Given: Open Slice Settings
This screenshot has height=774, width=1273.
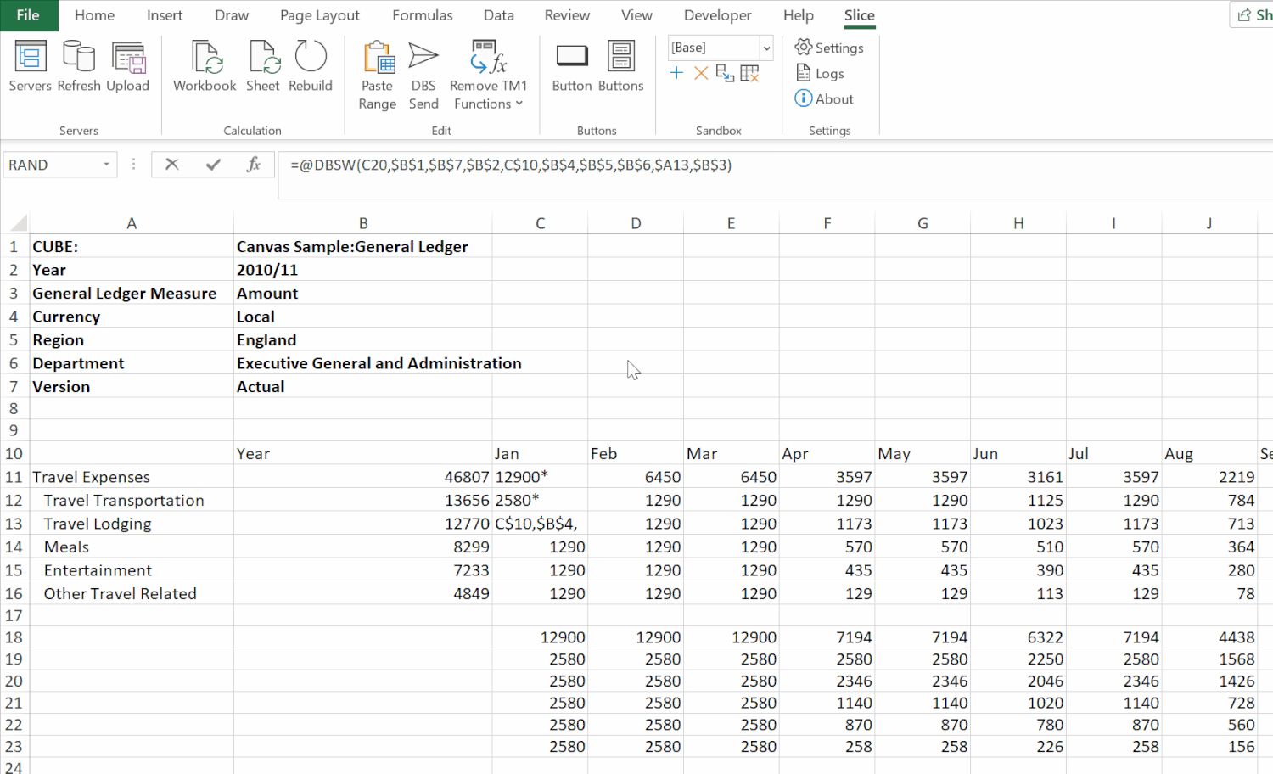Looking at the screenshot, I should [829, 48].
